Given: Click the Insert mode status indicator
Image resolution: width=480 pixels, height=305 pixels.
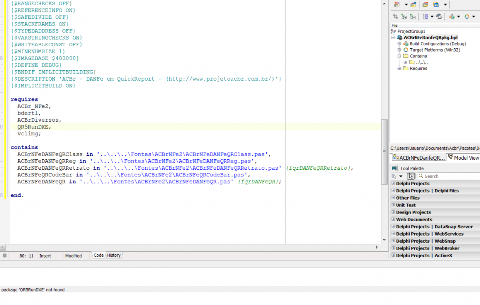Looking at the screenshot, I should [45, 256].
